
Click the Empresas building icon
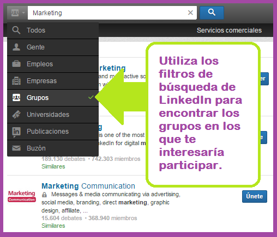click(x=16, y=81)
